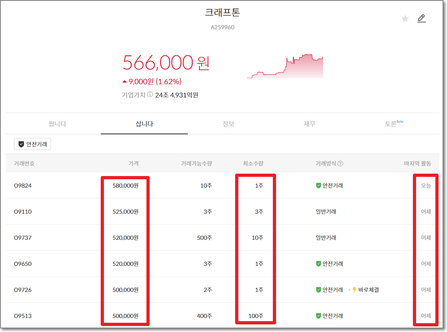The width and height of the screenshot is (447, 332).
Task: Sort by 마지막 활동 column header
Action: pos(417,163)
